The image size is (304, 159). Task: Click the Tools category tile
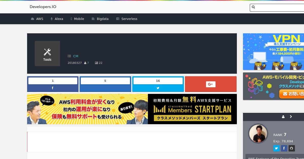(47, 54)
